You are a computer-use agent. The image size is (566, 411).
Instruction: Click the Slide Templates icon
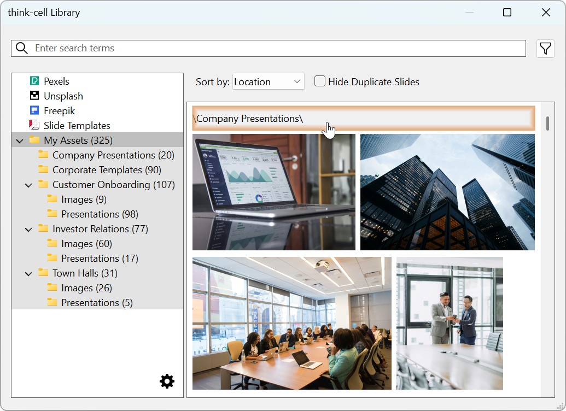[x=34, y=125]
